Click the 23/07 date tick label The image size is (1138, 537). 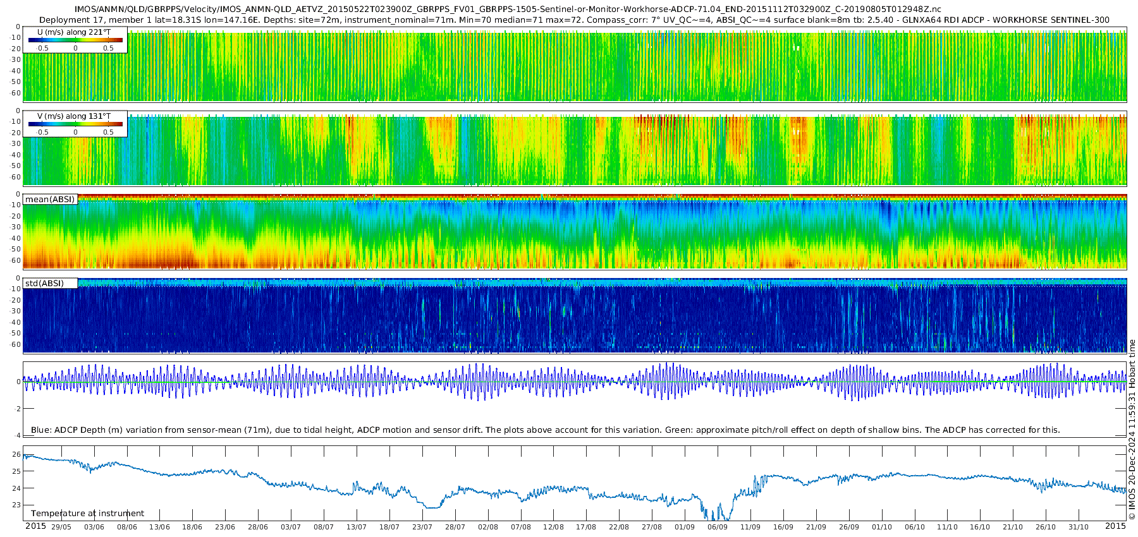click(422, 527)
